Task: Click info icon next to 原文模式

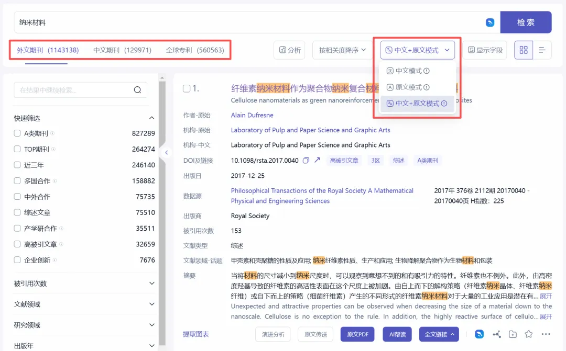Action: click(426, 87)
